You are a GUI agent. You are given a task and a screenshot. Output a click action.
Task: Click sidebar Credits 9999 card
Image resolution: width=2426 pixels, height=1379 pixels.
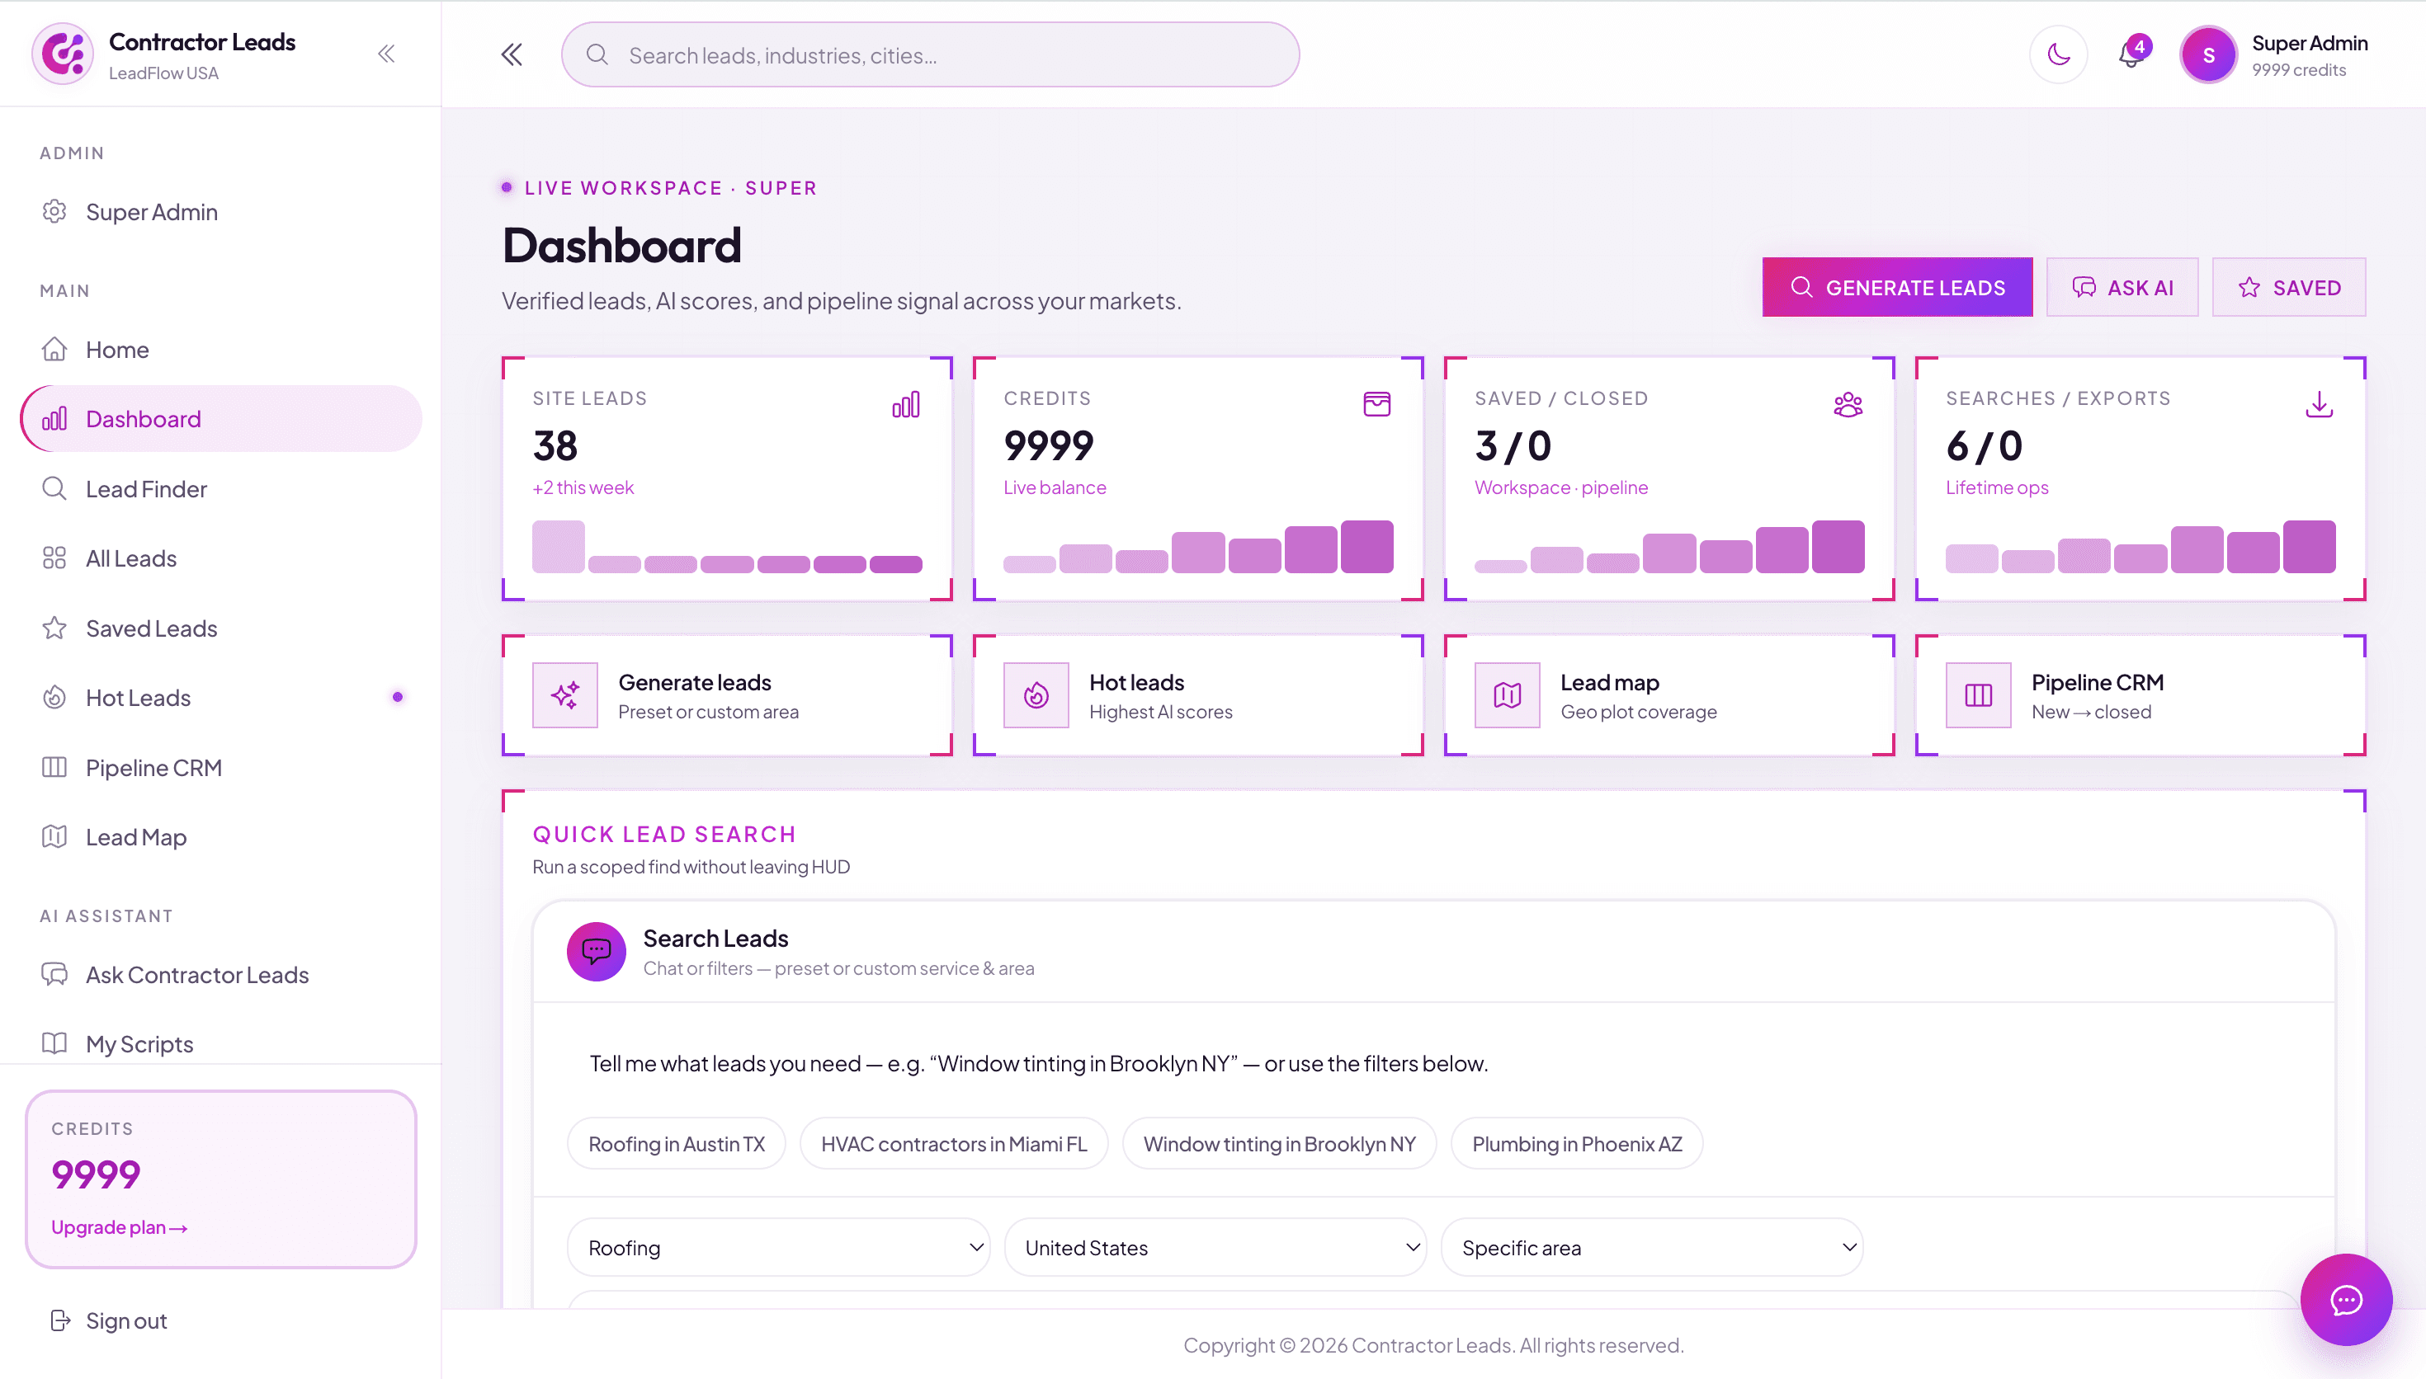[220, 1179]
